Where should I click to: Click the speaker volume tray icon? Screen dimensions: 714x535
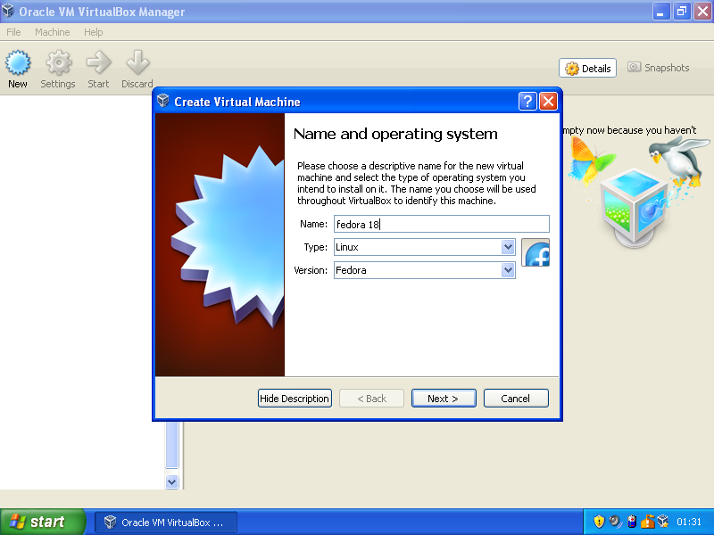[615, 522]
